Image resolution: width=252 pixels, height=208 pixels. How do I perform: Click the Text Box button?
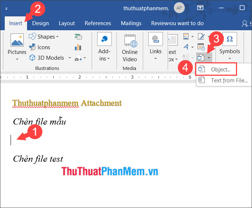[173, 48]
